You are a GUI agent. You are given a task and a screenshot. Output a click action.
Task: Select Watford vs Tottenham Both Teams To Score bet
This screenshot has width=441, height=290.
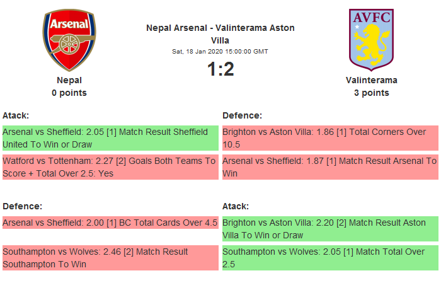coord(110,167)
